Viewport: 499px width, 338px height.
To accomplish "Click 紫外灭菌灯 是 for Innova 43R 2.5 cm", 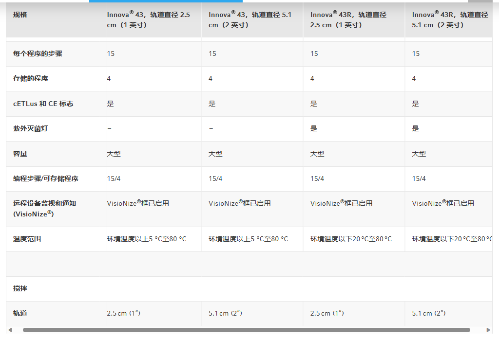I will tap(314, 129).
